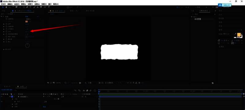Select the Puppet Pin tool
The width and height of the screenshot is (245, 110).
pyautogui.click(x=49, y=7)
